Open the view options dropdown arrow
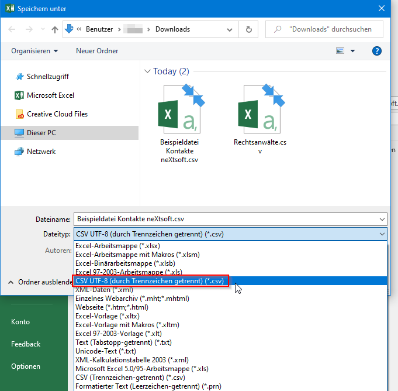398x391 pixels. tap(352, 51)
